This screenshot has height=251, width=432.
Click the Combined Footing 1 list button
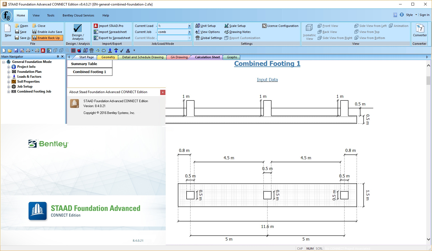pos(90,72)
